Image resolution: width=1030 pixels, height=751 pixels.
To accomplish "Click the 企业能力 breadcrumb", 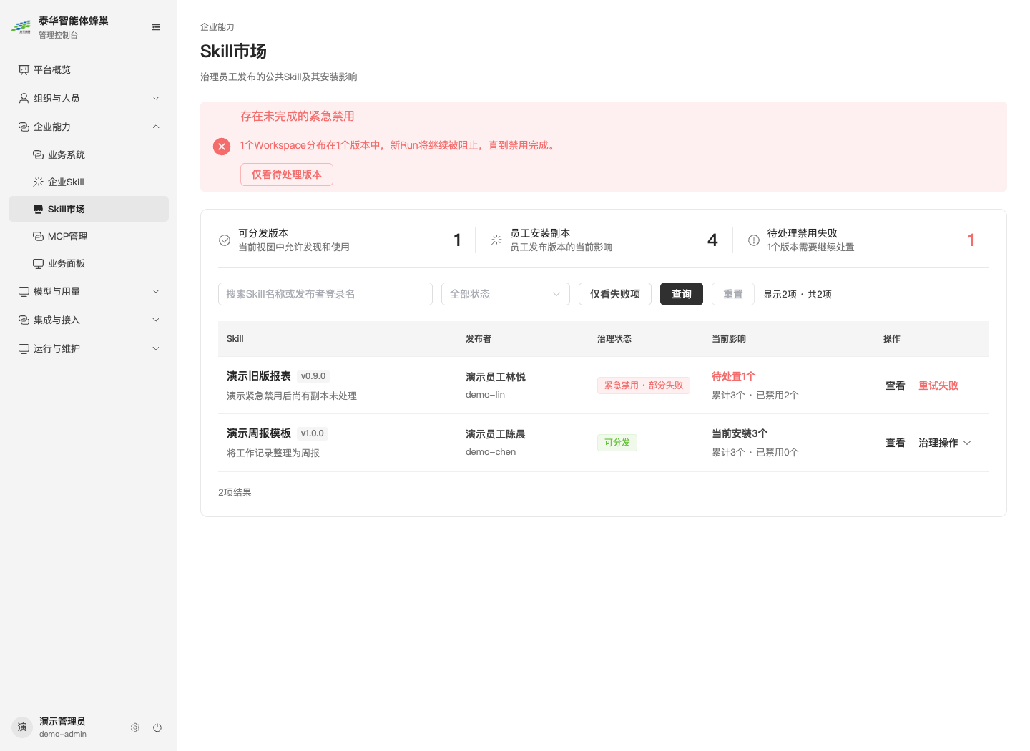I will (217, 27).
